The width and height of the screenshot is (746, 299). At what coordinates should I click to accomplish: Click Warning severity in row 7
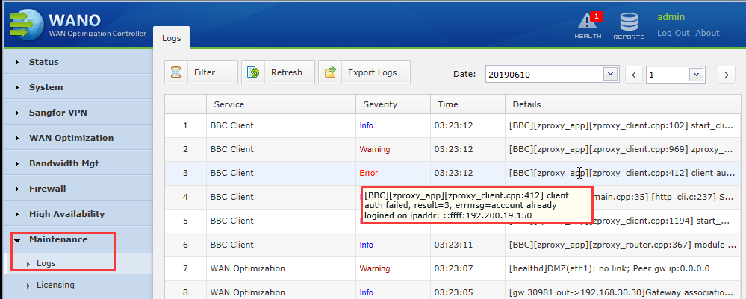point(374,268)
